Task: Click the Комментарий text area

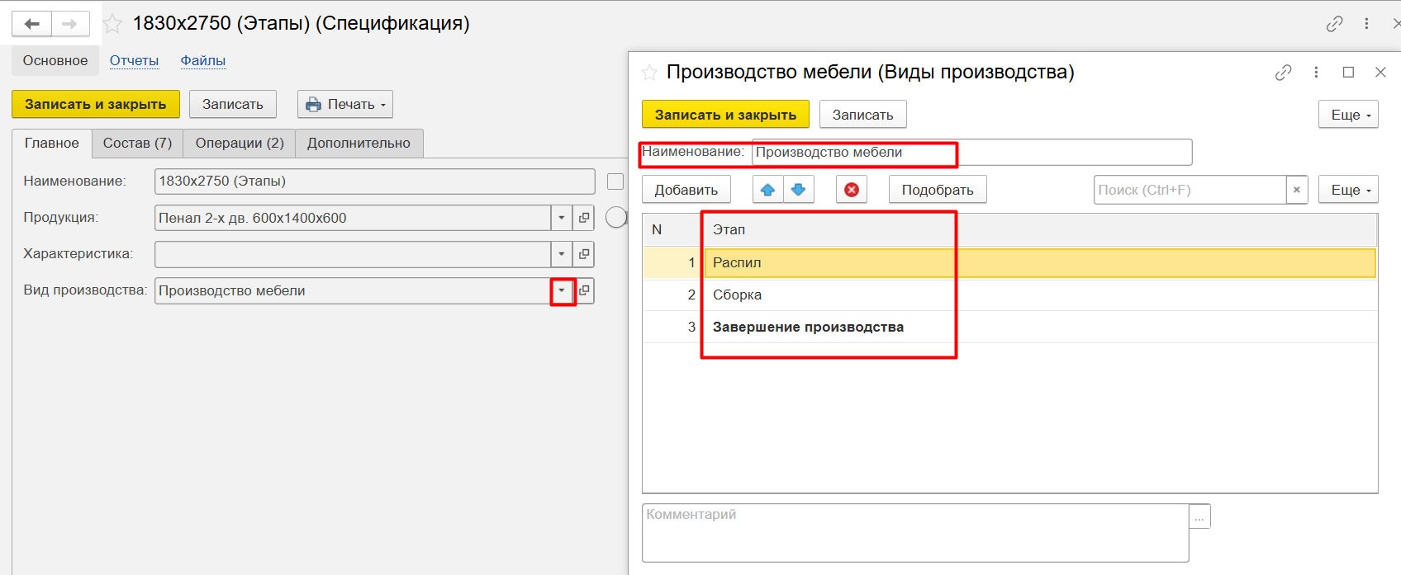Action: point(915,533)
